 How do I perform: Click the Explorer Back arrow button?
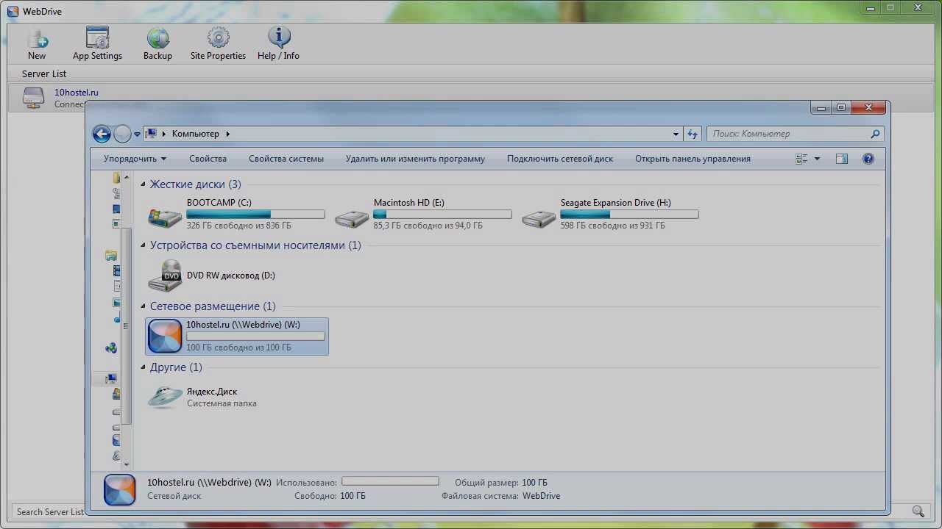coord(102,134)
